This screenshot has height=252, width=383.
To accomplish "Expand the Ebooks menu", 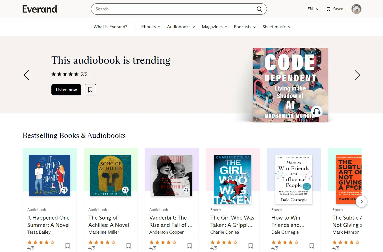I will pos(151,27).
